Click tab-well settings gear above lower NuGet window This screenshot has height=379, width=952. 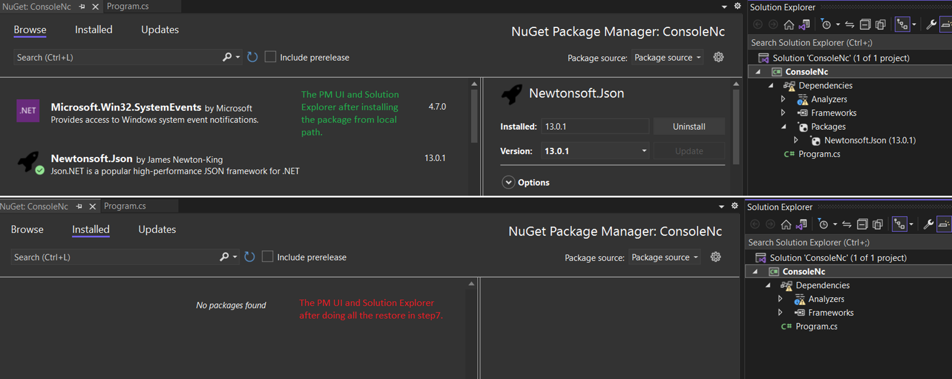(x=735, y=205)
